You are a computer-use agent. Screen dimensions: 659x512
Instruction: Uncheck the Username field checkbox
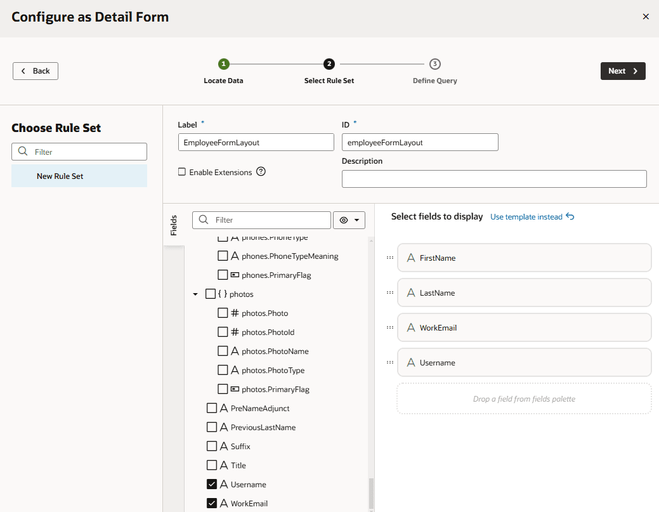pos(212,484)
